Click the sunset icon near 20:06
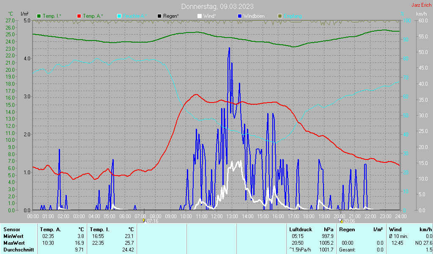The height and width of the screenshot is (254, 433). 341,221
